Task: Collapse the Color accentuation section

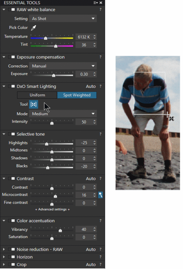Action: [x=4, y=221]
